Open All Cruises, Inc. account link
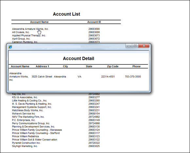190x153 pixels. pyautogui.click(x=21, y=32)
